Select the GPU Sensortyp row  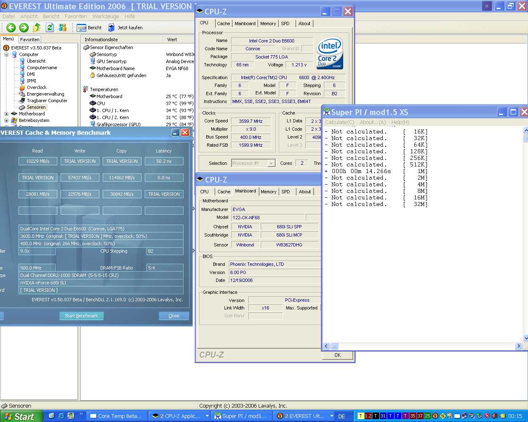[x=111, y=61]
